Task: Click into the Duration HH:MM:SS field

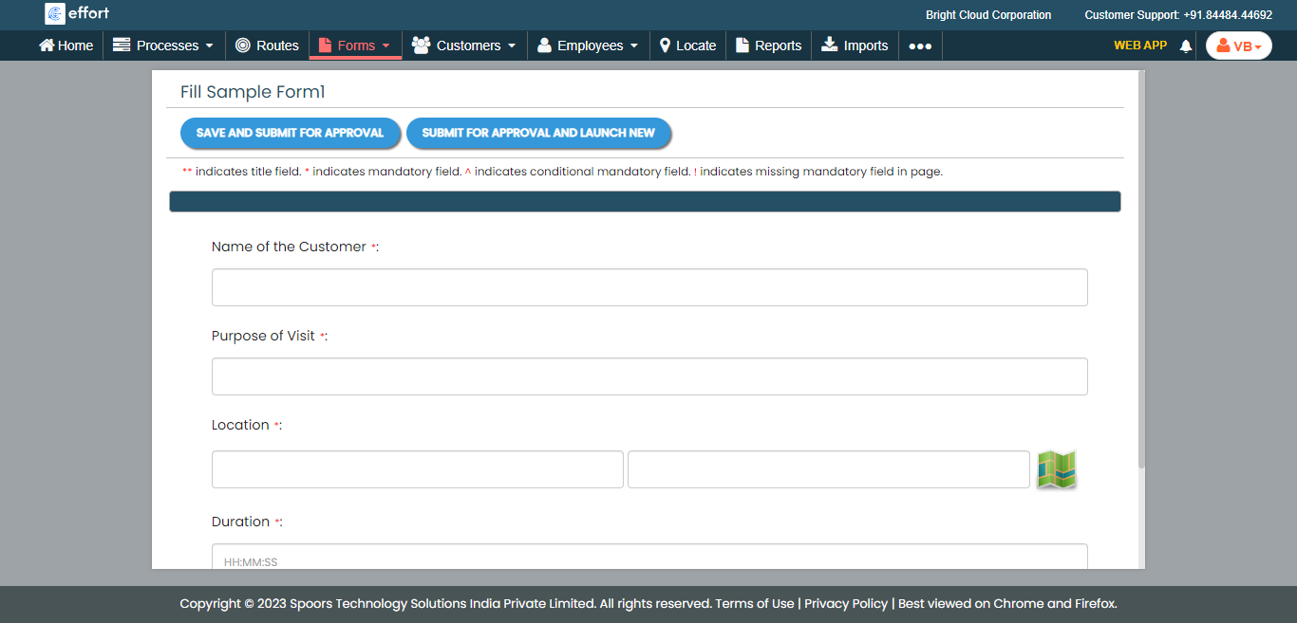Action: click(x=649, y=558)
